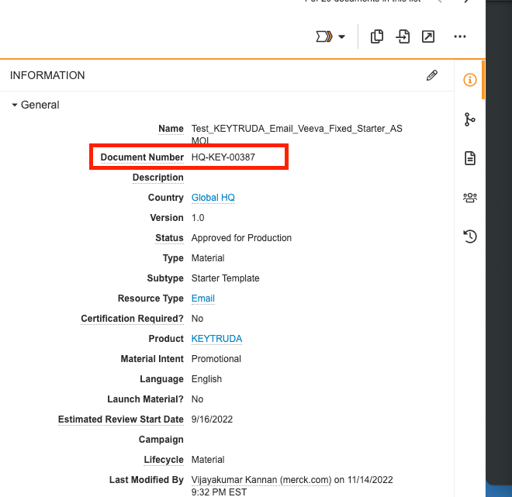This screenshot has height=497, width=512.
Task: Click the Promotional material intent value
Action: pos(216,359)
